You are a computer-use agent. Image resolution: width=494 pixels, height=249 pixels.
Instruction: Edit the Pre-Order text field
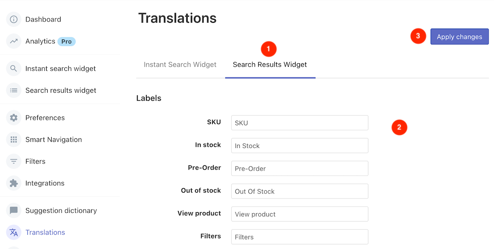pyautogui.click(x=300, y=168)
